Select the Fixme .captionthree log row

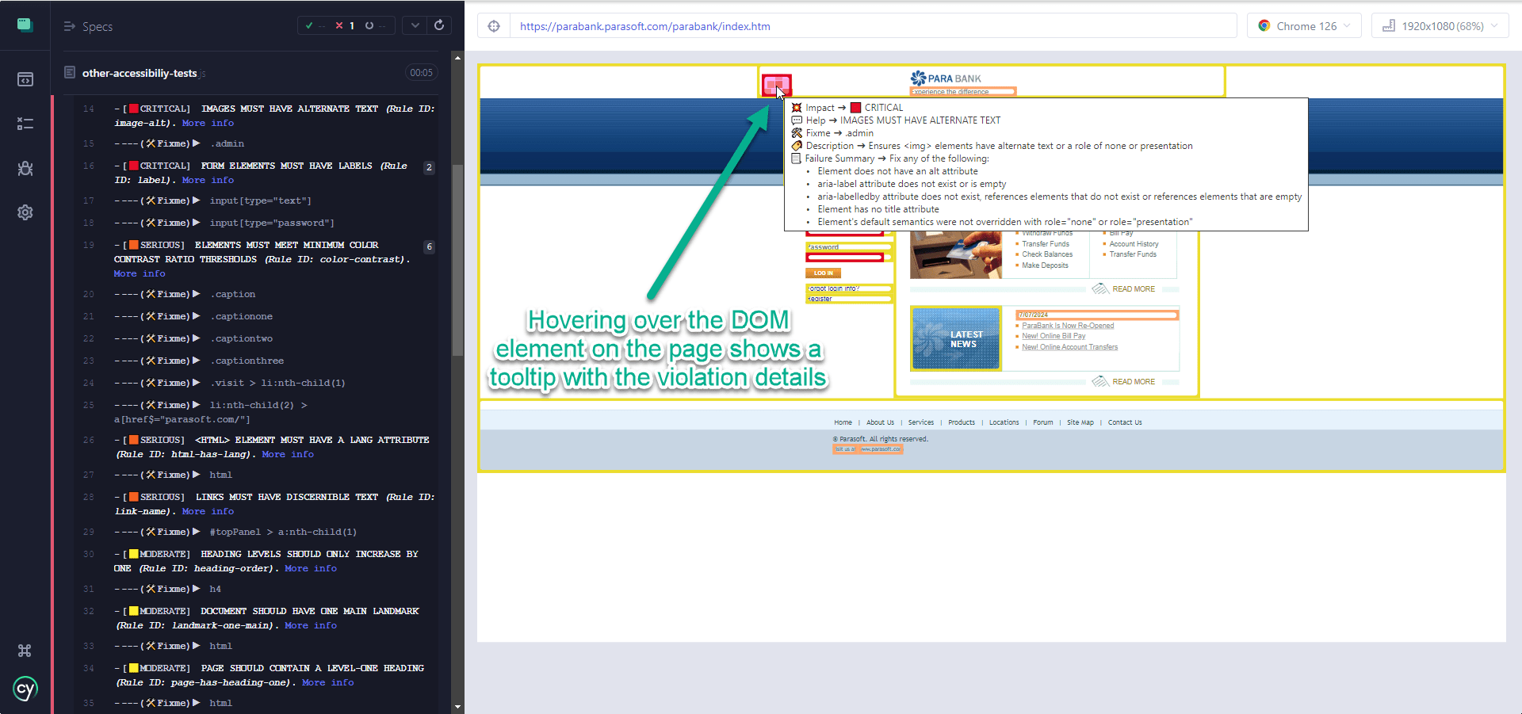coord(258,361)
